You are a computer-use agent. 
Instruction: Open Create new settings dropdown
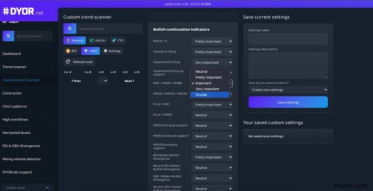pyautogui.click(x=288, y=90)
